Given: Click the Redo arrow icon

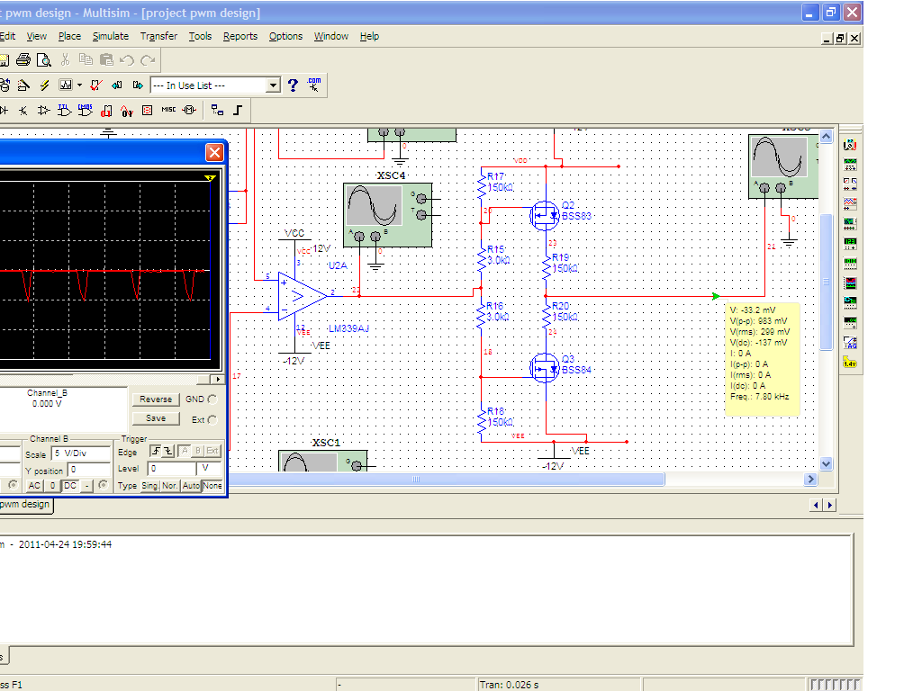Looking at the screenshot, I should (149, 60).
